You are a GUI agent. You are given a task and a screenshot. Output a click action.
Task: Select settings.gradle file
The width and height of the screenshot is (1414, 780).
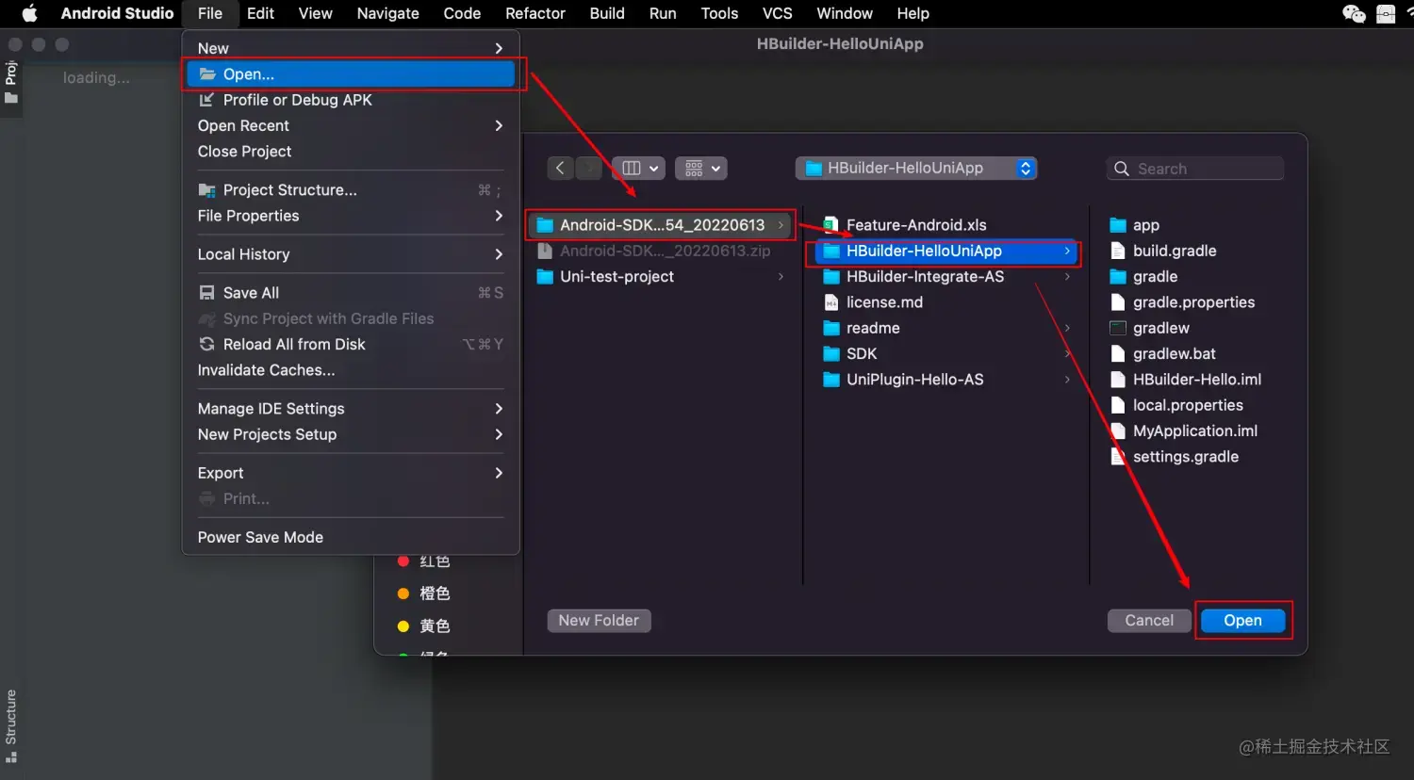(1174, 457)
